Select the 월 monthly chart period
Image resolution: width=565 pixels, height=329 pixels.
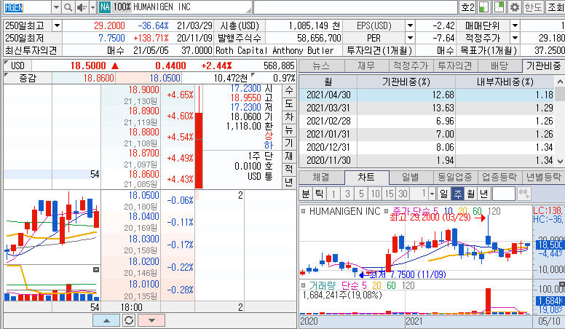tap(471, 194)
